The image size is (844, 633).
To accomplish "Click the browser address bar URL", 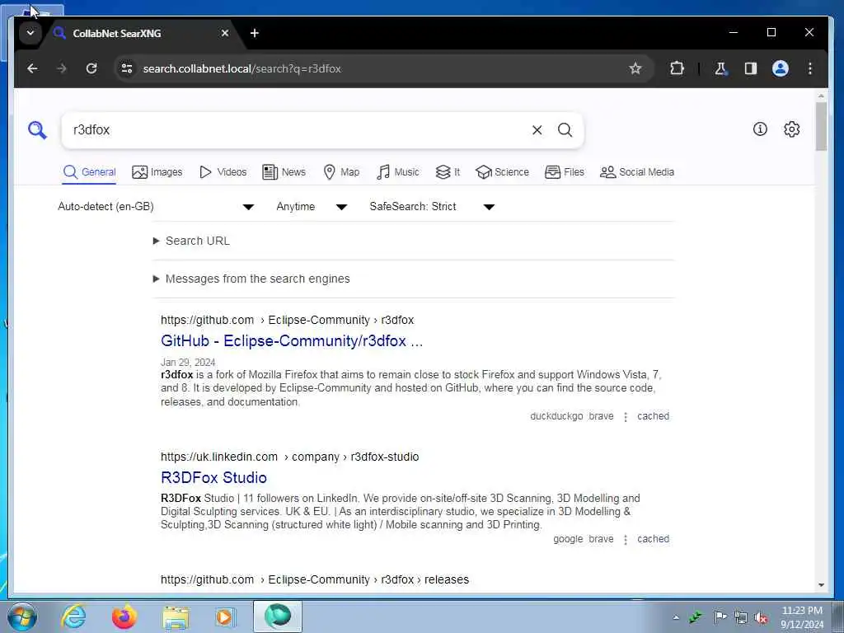I will [x=241, y=69].
